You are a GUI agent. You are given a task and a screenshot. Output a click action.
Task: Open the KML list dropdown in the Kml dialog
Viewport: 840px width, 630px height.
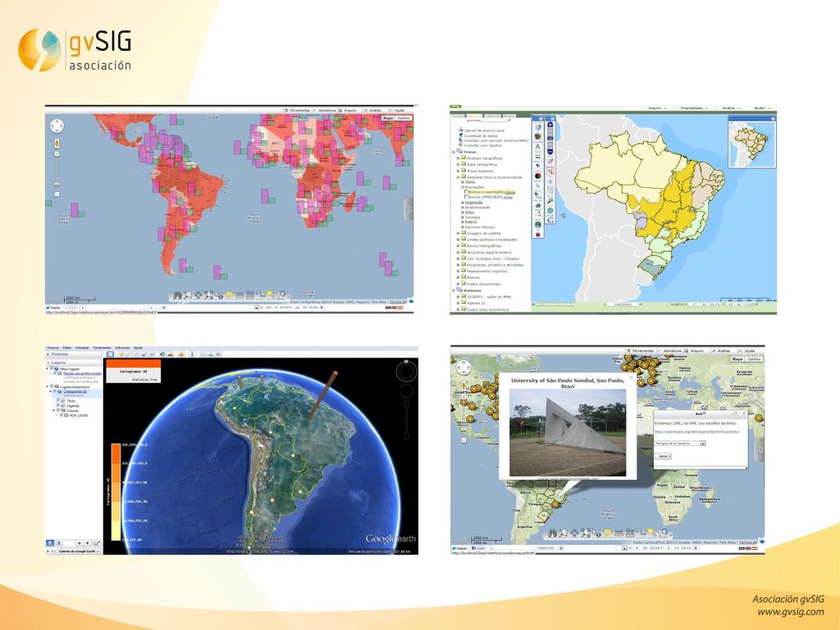pos(680,444)
